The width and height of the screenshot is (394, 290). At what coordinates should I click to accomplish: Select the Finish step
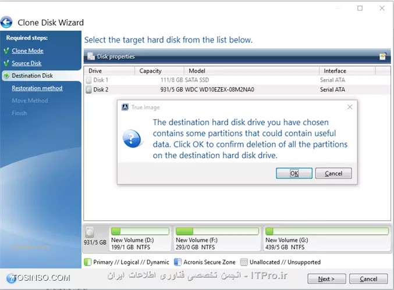(19, 113)
